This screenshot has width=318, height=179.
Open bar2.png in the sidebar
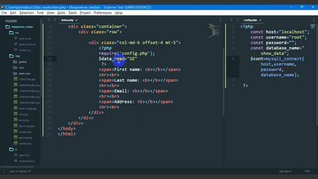pyautogui.click(x=24, y=120)
